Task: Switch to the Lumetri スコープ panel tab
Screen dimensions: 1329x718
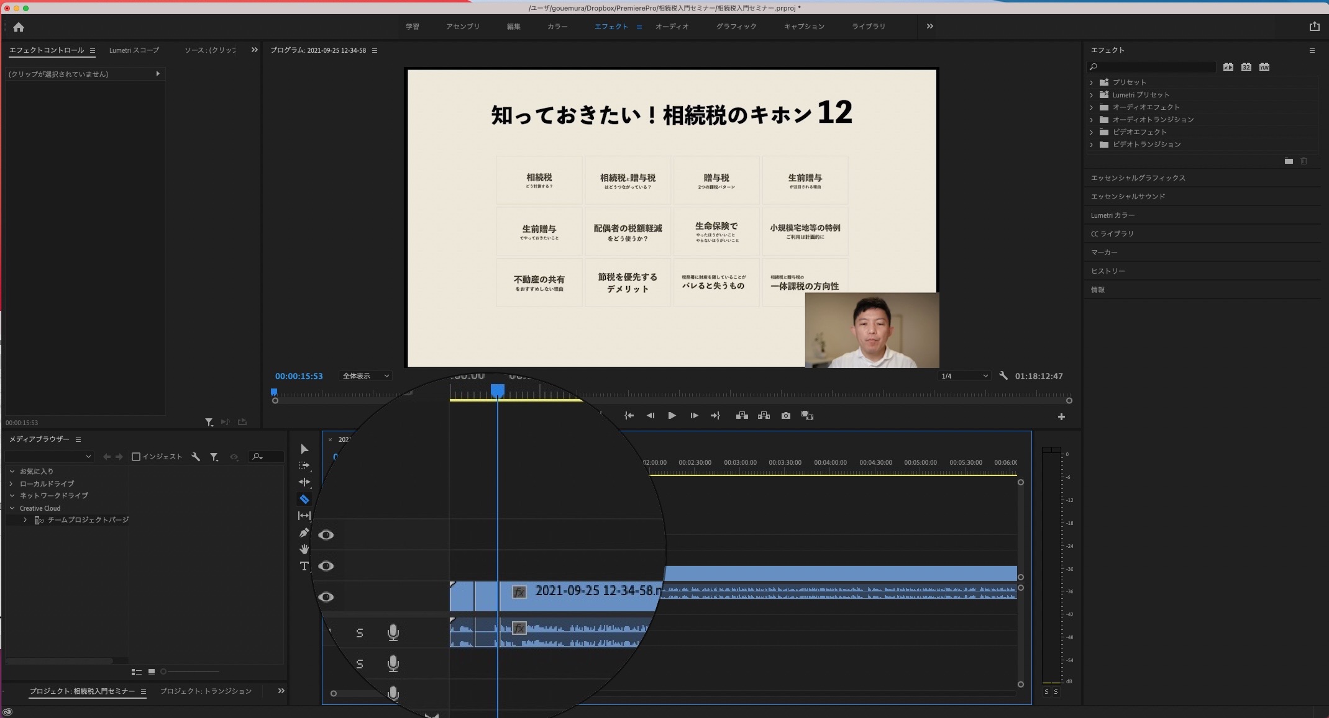Action: (x=134, y=50)
